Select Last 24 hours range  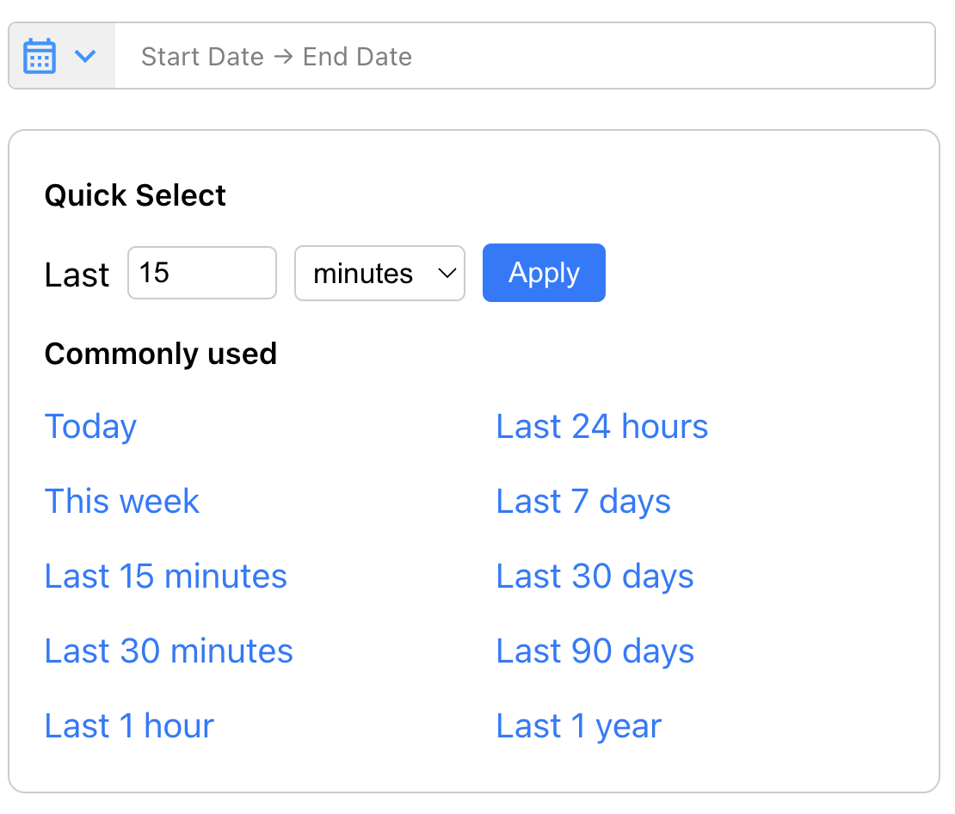point(601,427)
